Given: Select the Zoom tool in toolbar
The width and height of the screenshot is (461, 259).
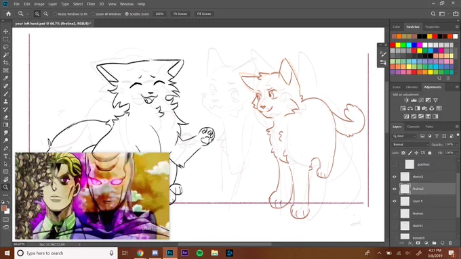Looking at the screenshot, I should (5, 187).
